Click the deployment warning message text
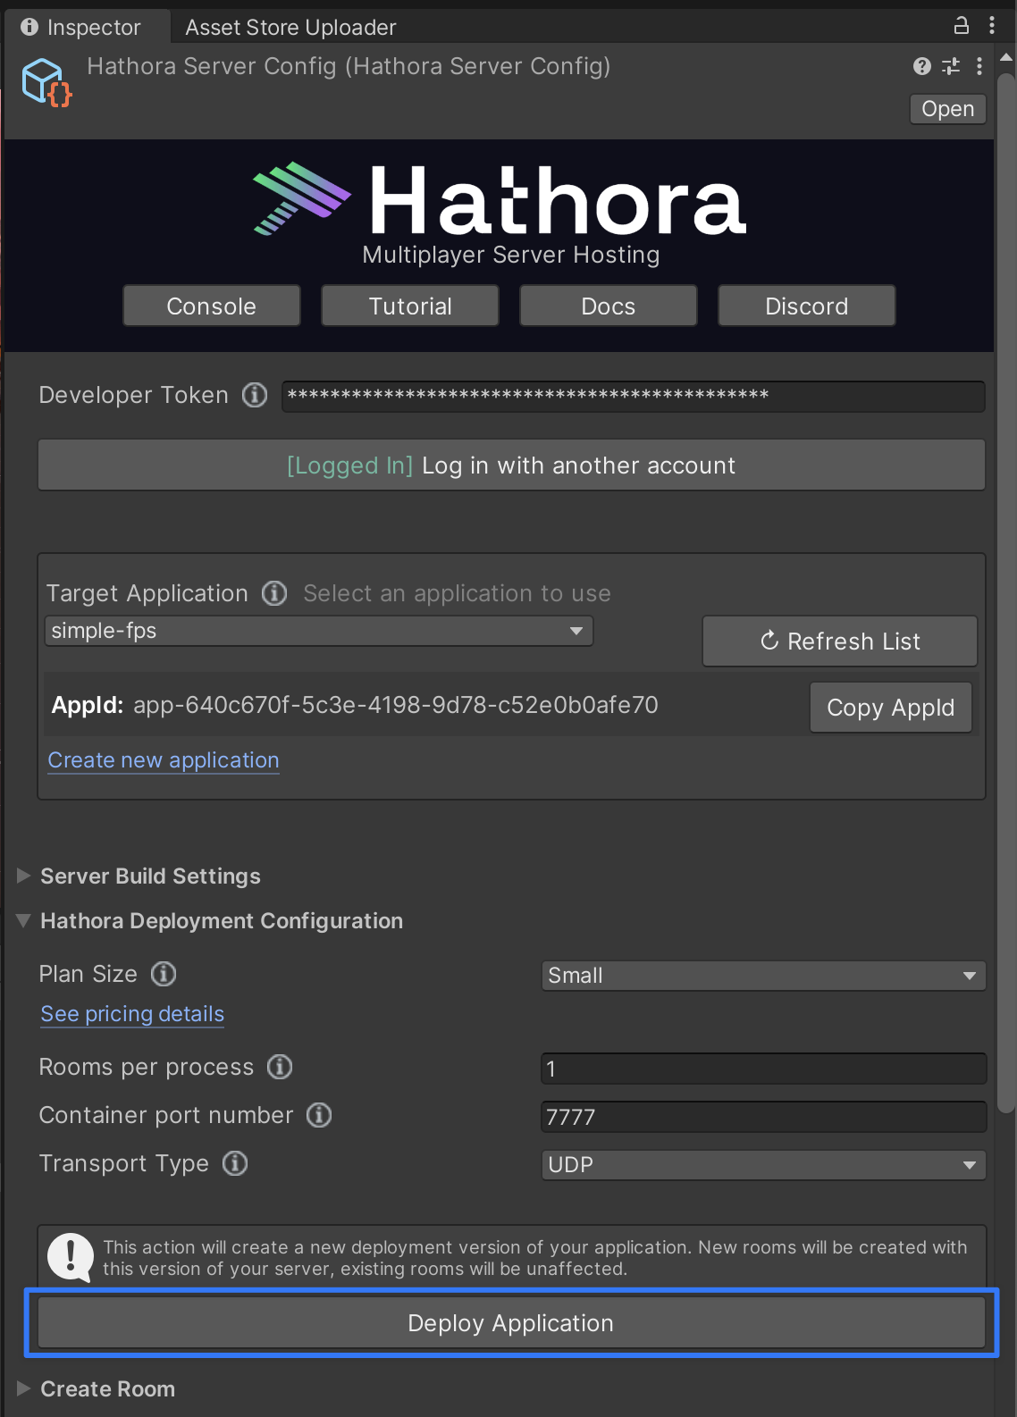Image resolution: width=1017 pixels, height=1417 pixels. tap(534, 1258)
